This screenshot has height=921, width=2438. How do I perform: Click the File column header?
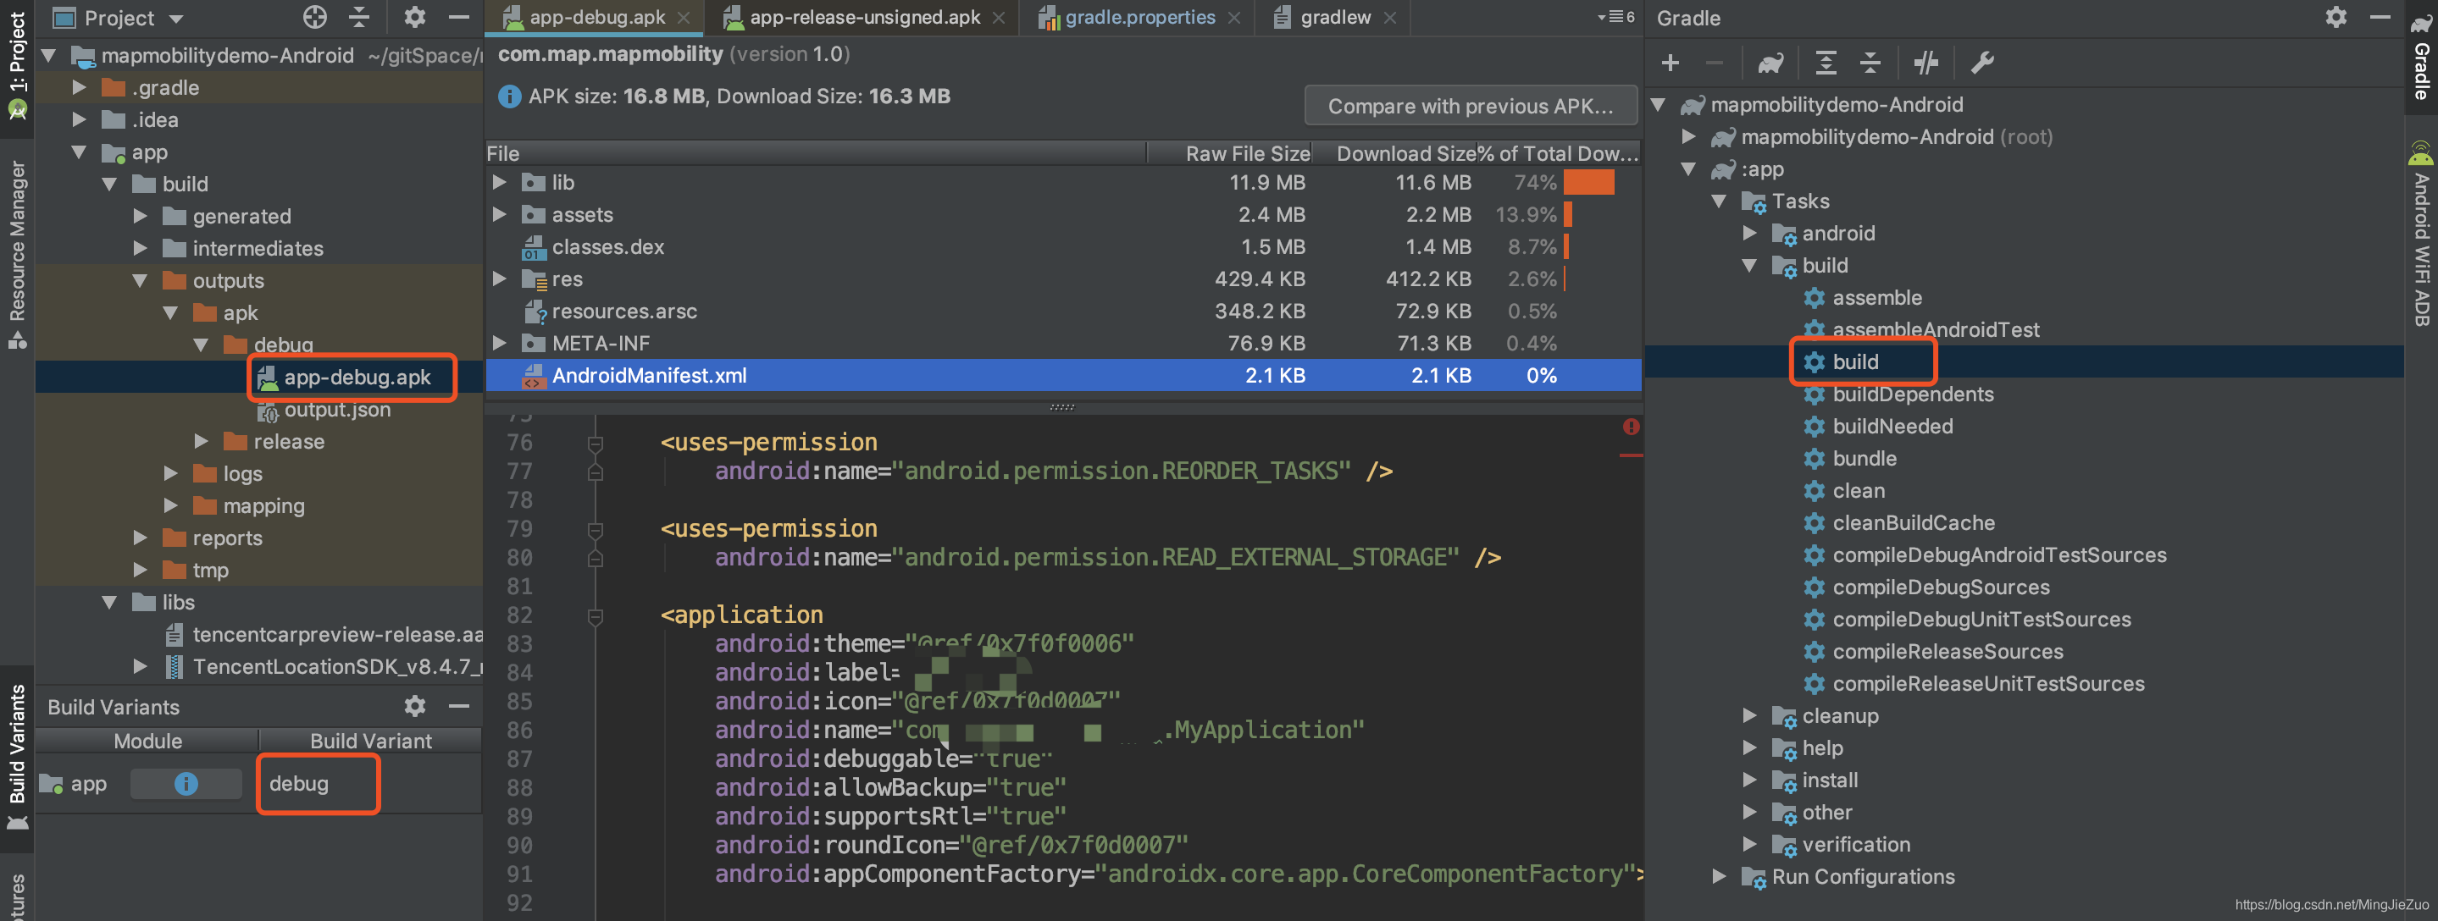pyautogui.click(x=816, y=153)
